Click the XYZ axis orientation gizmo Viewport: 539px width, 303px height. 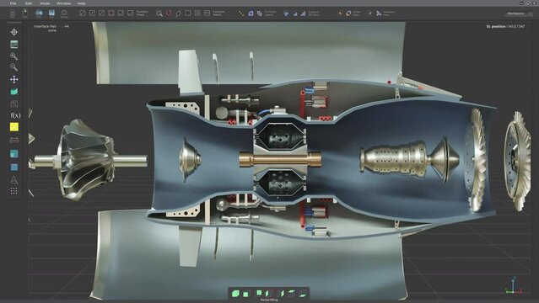pyautogui.click(x=514, y=285)
